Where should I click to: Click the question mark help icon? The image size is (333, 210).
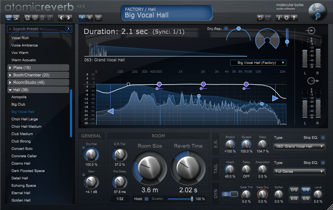click(294, 17)
